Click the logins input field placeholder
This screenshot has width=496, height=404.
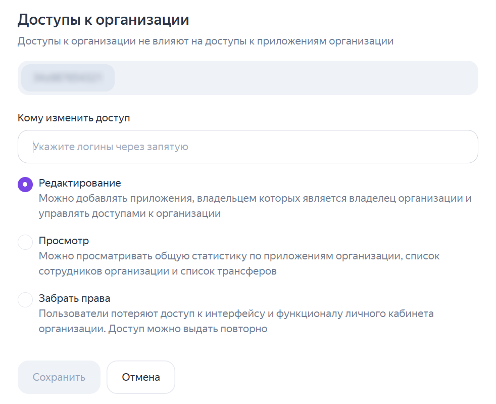[x=111, y=147]
